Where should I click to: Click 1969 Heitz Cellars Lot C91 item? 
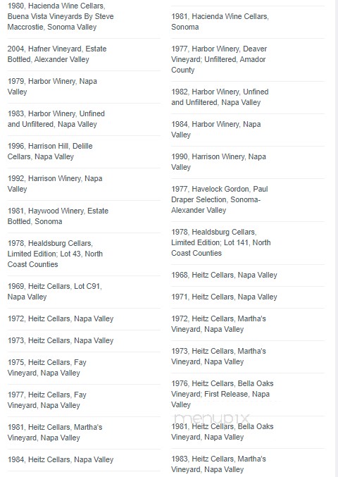pyautogui.click(x=55, y=292)
